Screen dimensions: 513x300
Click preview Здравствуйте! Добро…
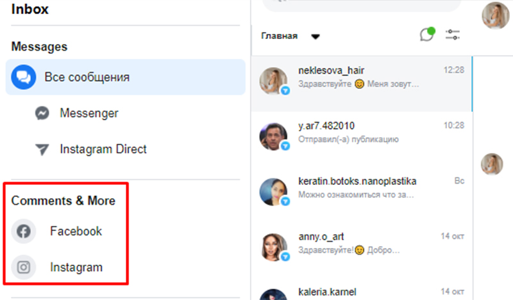[349, 250]
